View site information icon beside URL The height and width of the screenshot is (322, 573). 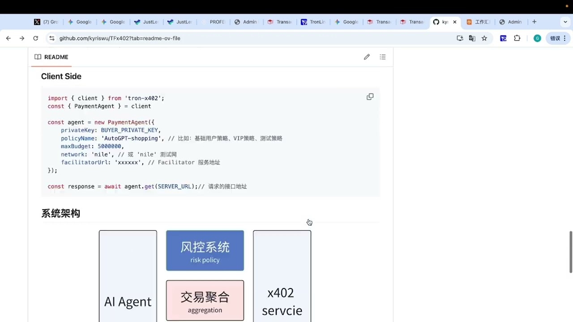[51, 38]
